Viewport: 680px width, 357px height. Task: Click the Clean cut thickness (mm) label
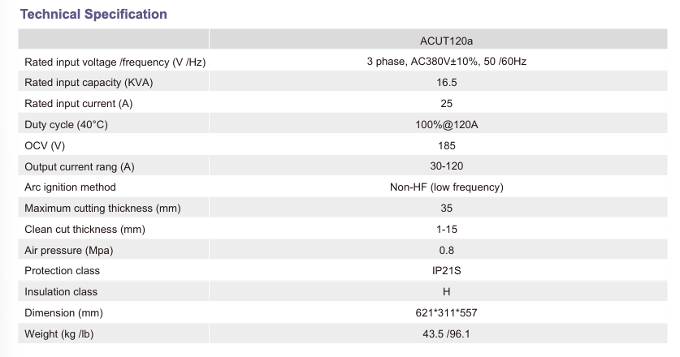(x=84, y=230)
